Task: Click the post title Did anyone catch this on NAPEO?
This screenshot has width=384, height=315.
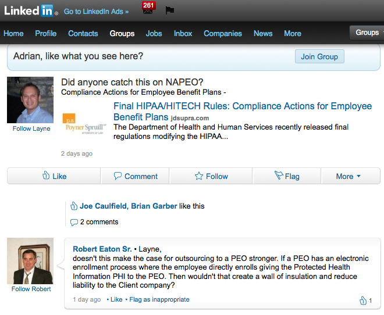Action: click(132, 83)
